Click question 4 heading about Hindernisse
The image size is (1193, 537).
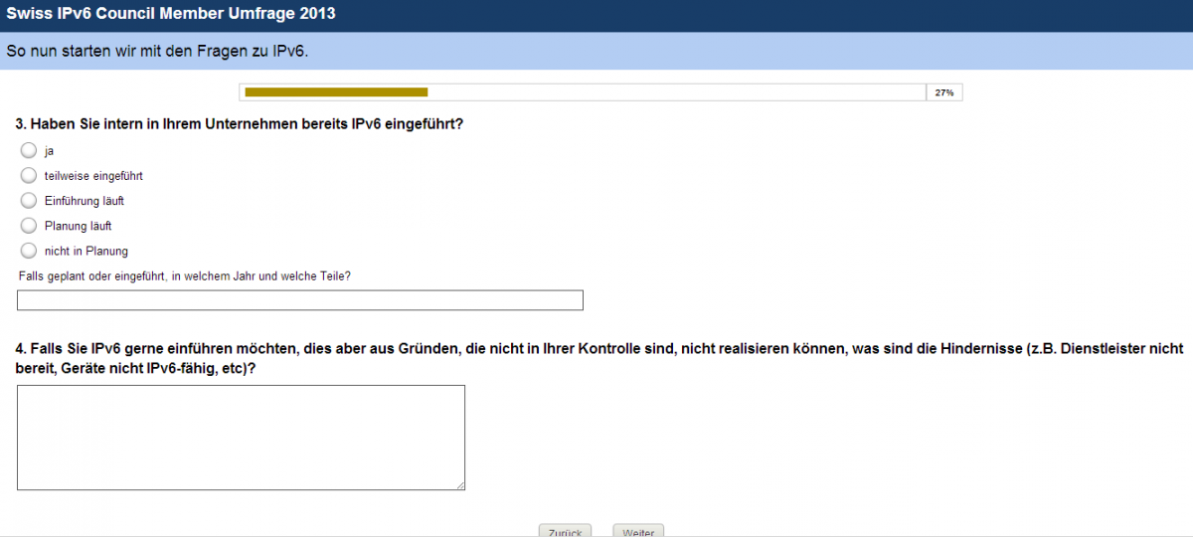[599, 358]
